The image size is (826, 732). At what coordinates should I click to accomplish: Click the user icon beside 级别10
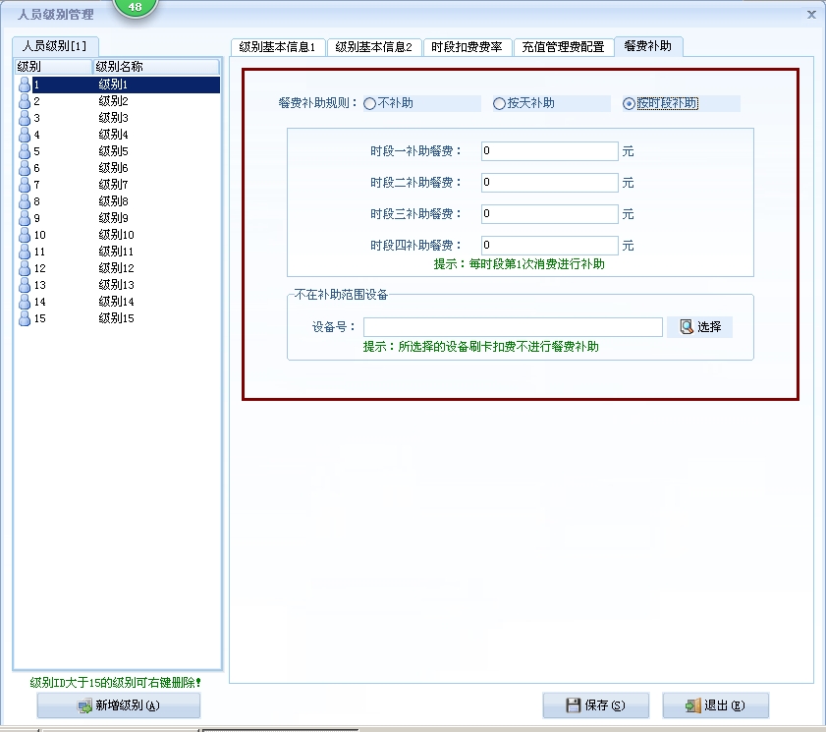[x=25, y=235]
